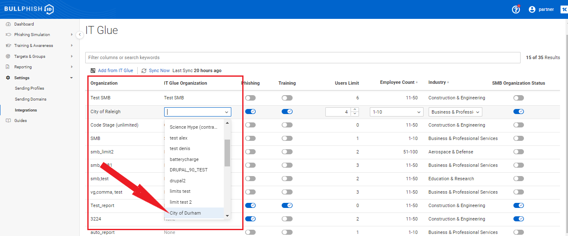Open the help question mark icon

516,10
